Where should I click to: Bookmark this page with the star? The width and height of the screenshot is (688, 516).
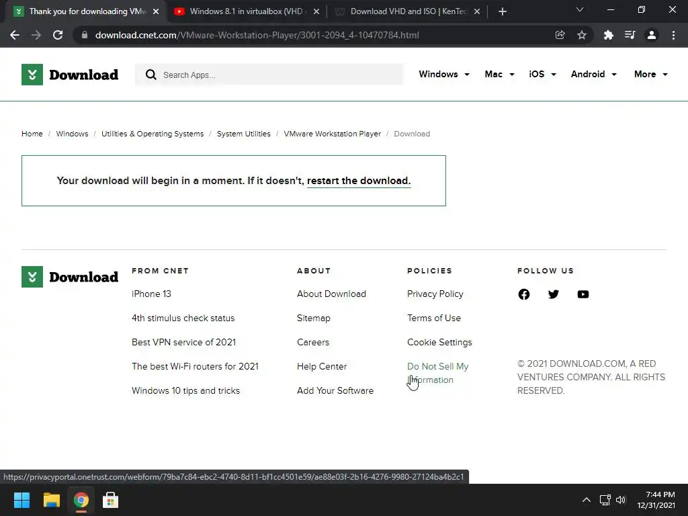tap(582, 35)
